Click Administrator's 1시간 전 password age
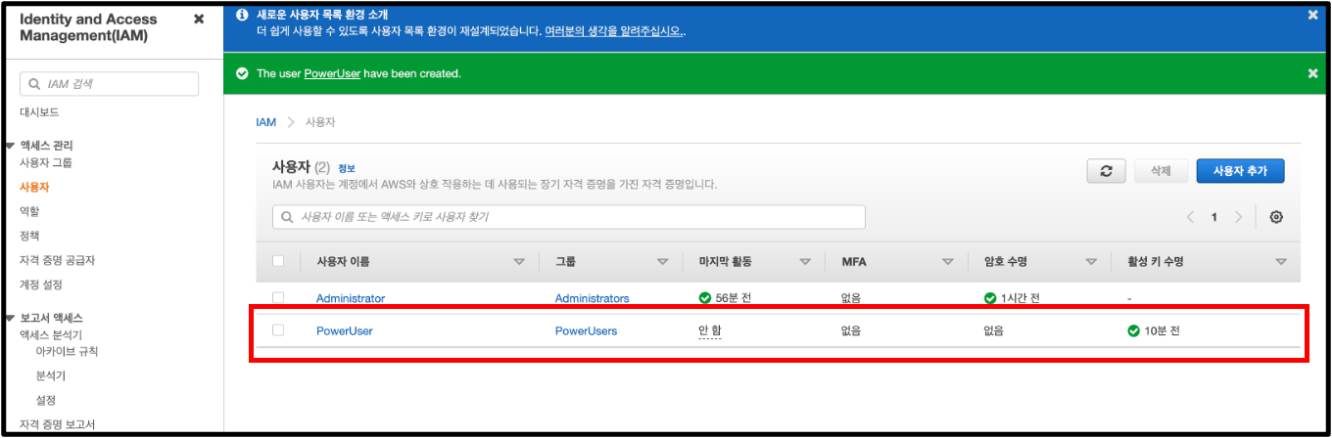This screenshot has height=438, width=1332. 1020,298
